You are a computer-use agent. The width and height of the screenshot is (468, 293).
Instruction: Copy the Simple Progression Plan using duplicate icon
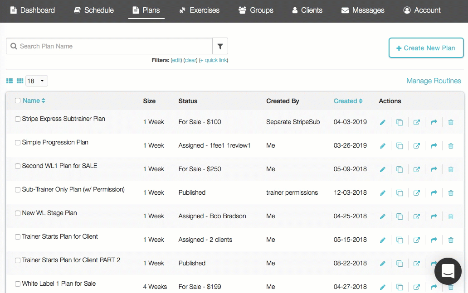pyautogui.click(x=400, y=146)
